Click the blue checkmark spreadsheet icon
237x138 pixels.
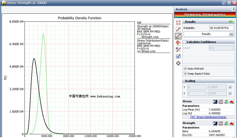178,56
